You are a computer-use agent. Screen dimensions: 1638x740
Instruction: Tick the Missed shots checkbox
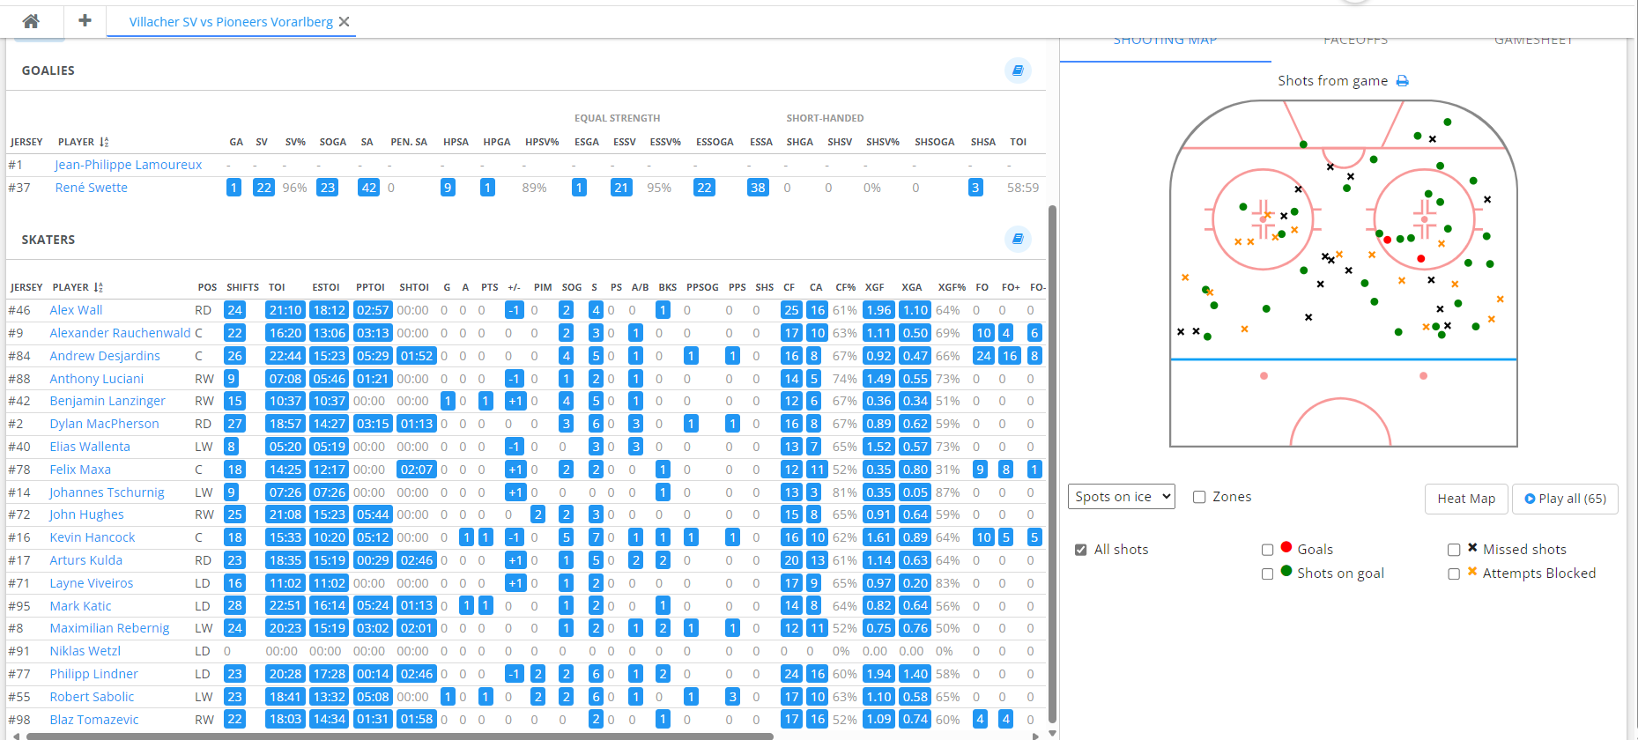coord(1454,550)
